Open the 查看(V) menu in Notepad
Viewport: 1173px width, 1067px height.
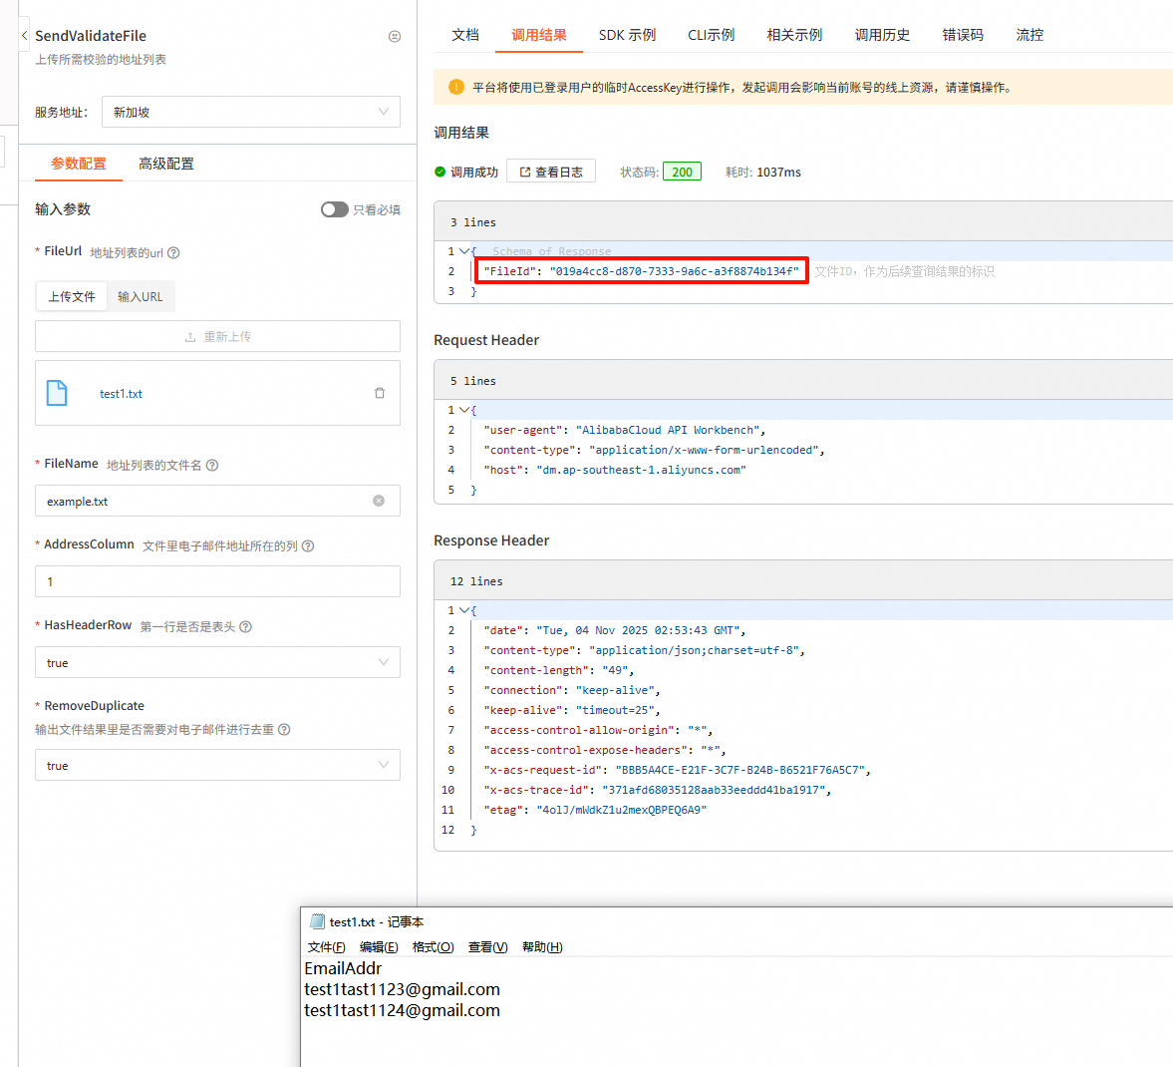tap(487, 947)
